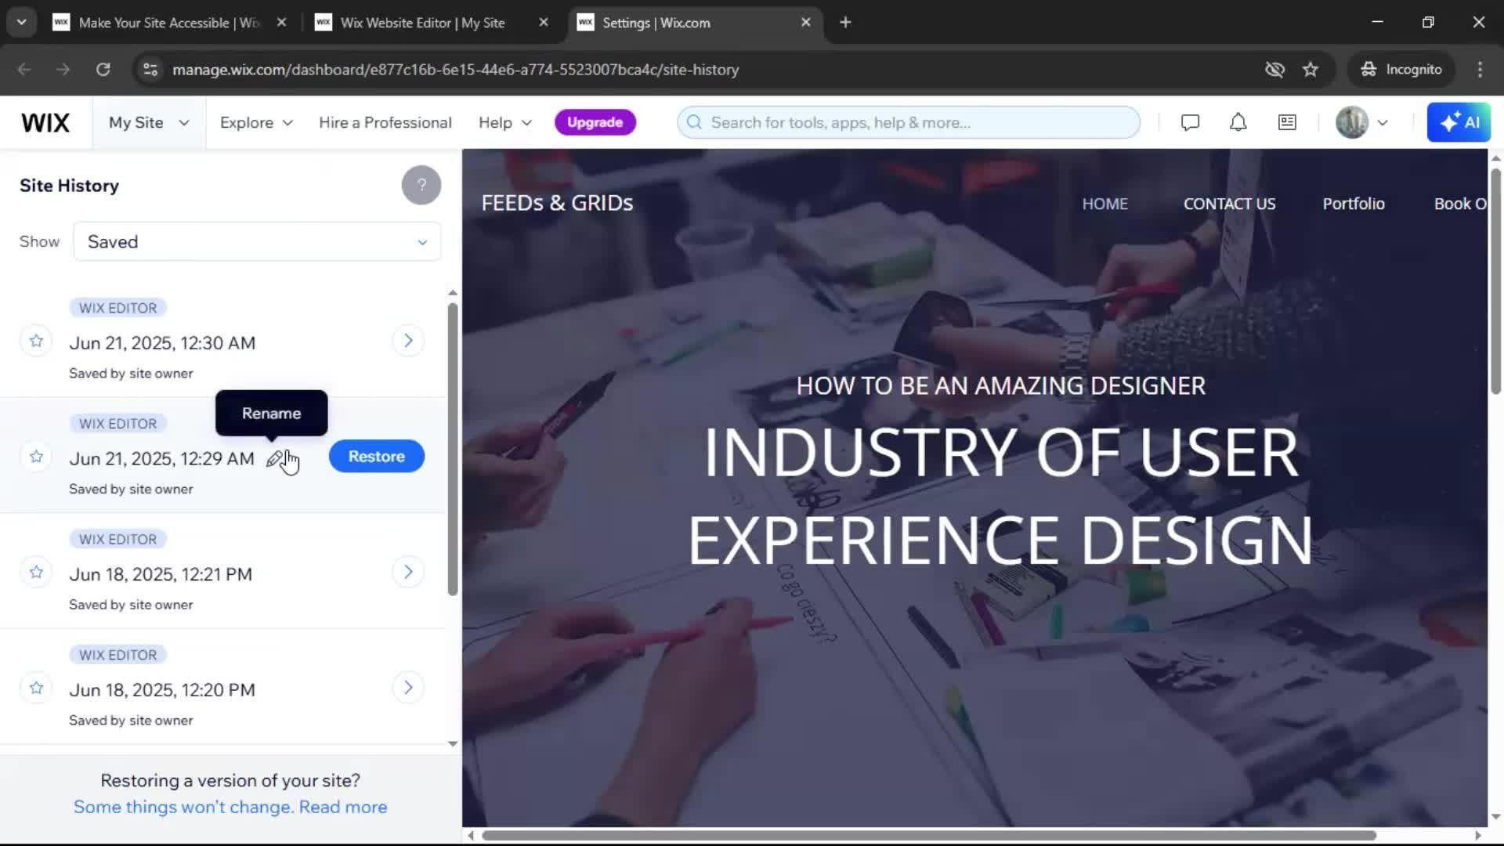Close the Wix Website Editor tab
The width and height of the screenshot is (1504, 846).
544,23
